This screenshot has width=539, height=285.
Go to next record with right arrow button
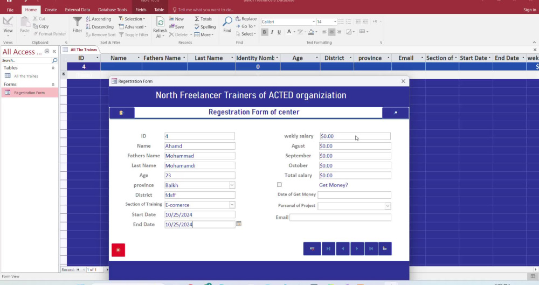357,248
